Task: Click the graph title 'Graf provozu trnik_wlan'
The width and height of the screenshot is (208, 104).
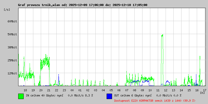Action: click(x=39, y=5)
